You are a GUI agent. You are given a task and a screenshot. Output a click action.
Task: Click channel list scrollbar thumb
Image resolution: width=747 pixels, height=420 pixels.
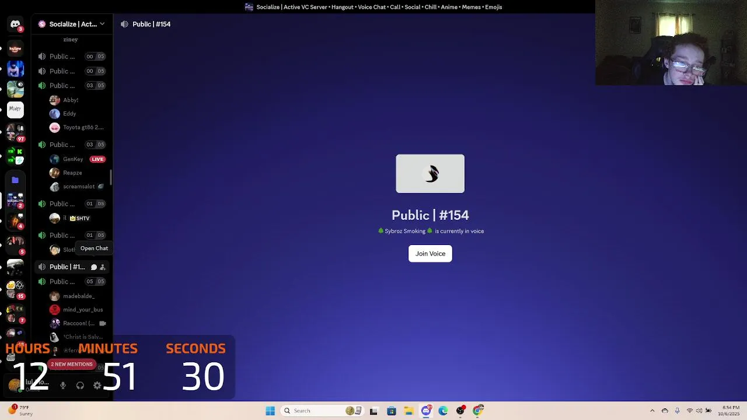(111, 177)
